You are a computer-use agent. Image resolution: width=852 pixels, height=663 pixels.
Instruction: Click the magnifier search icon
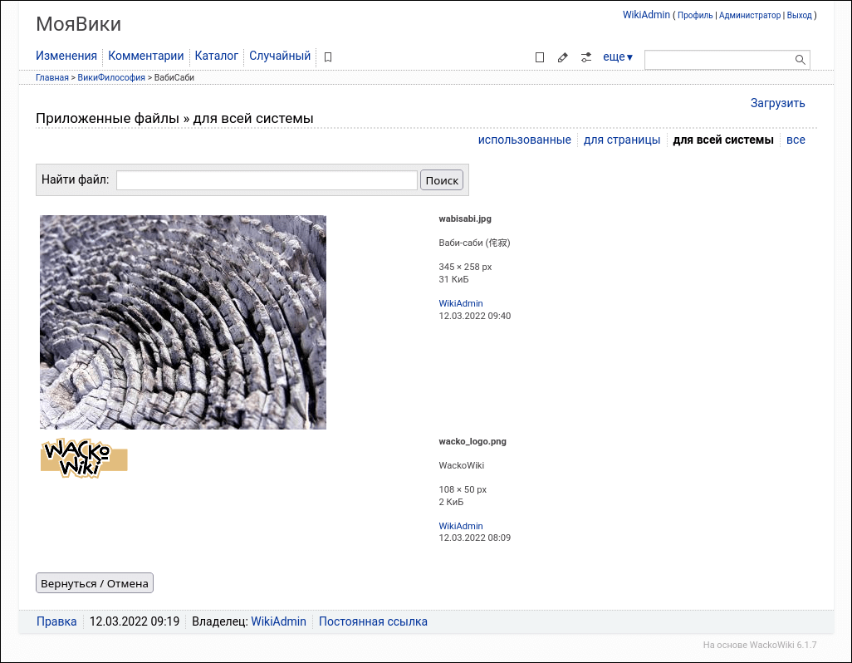coord(801,60)
